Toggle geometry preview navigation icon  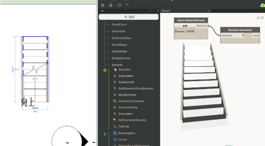click(258, 18)
